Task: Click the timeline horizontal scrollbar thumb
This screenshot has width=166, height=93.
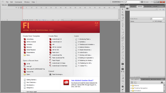Action: [x=67, y=20]
